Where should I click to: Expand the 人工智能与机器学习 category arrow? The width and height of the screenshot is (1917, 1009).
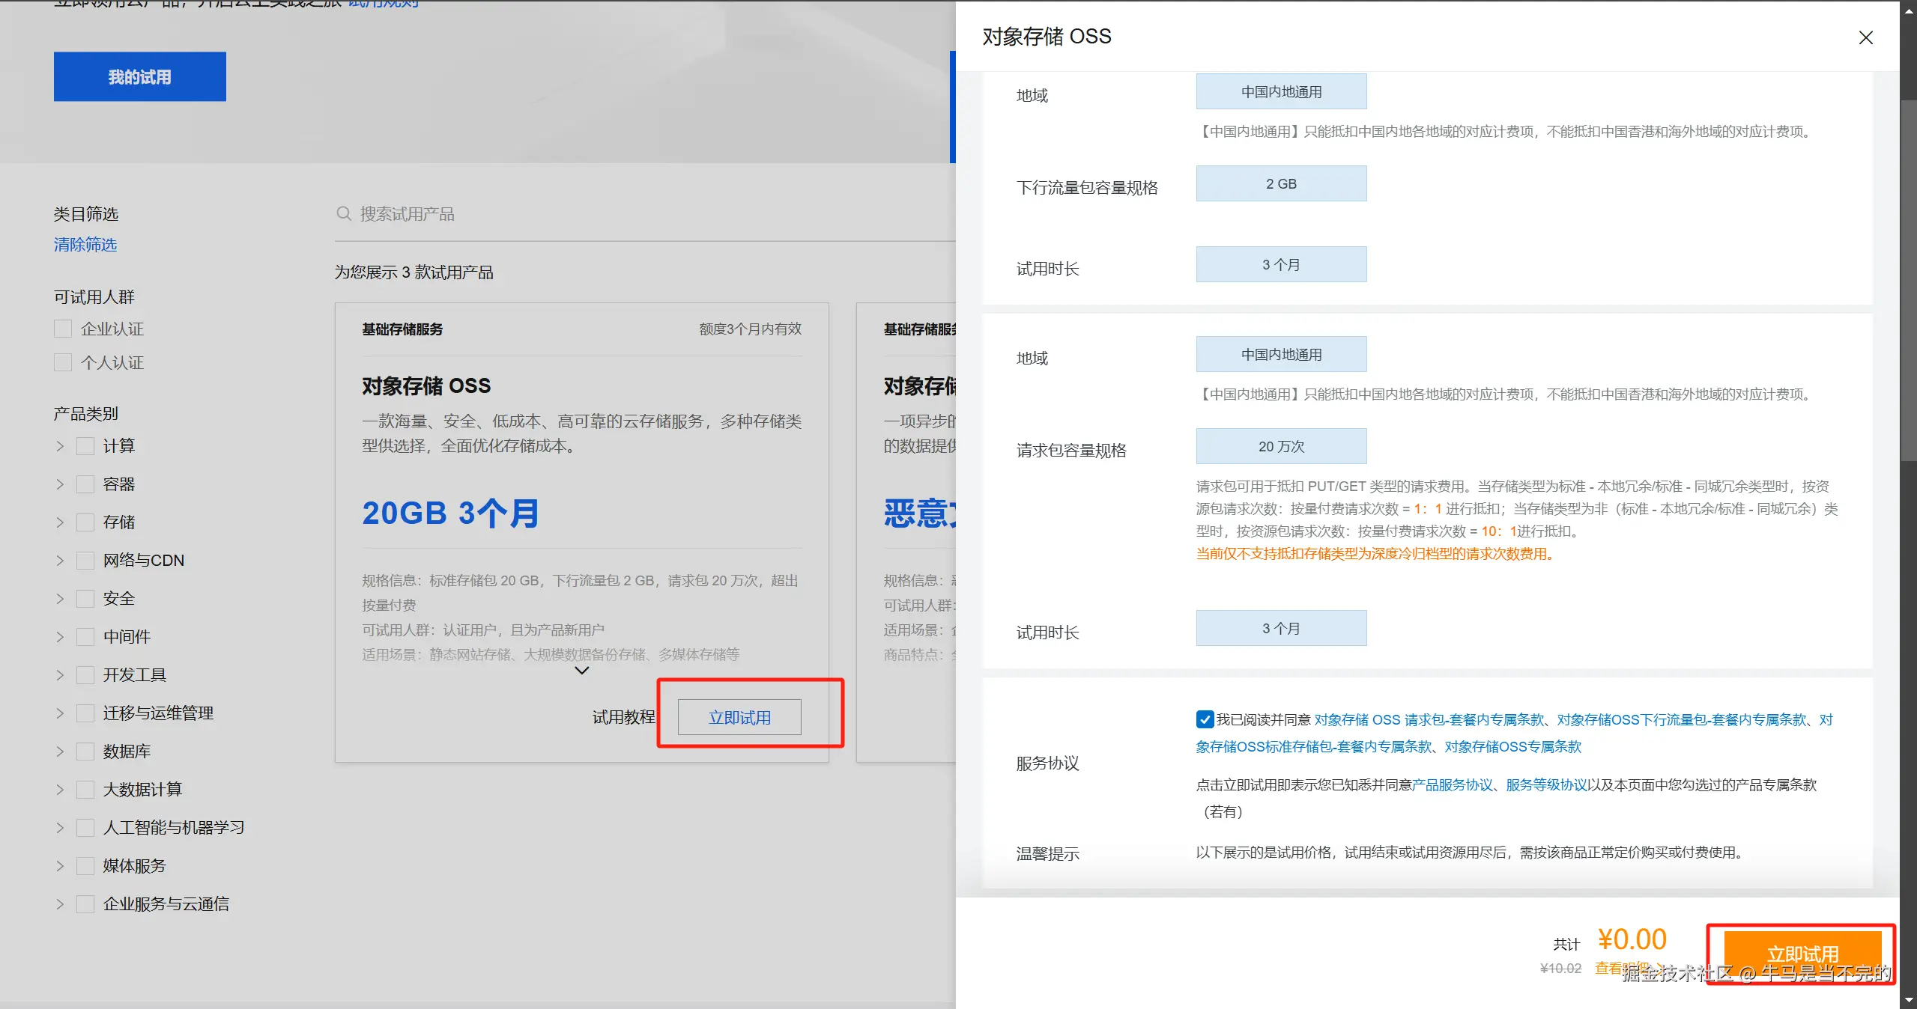60,828
